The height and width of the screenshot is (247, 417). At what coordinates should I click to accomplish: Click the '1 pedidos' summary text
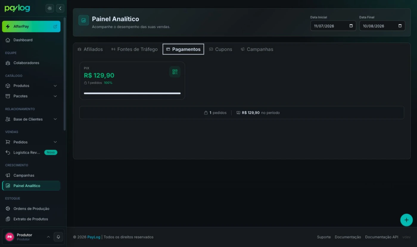[218, 113]
